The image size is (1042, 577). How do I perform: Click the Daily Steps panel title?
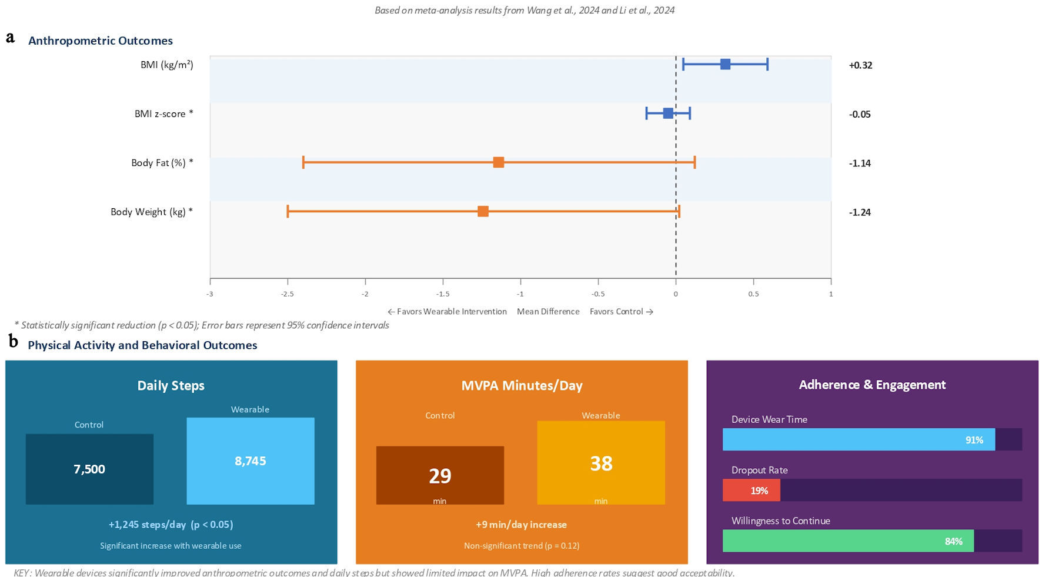click(x=171, y=386)
